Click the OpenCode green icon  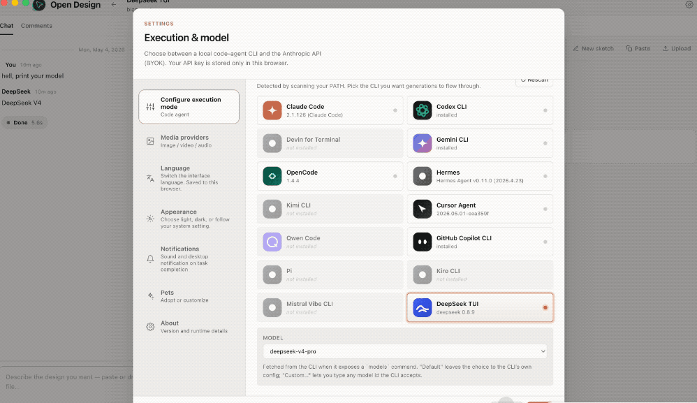(x=272, y=176)
